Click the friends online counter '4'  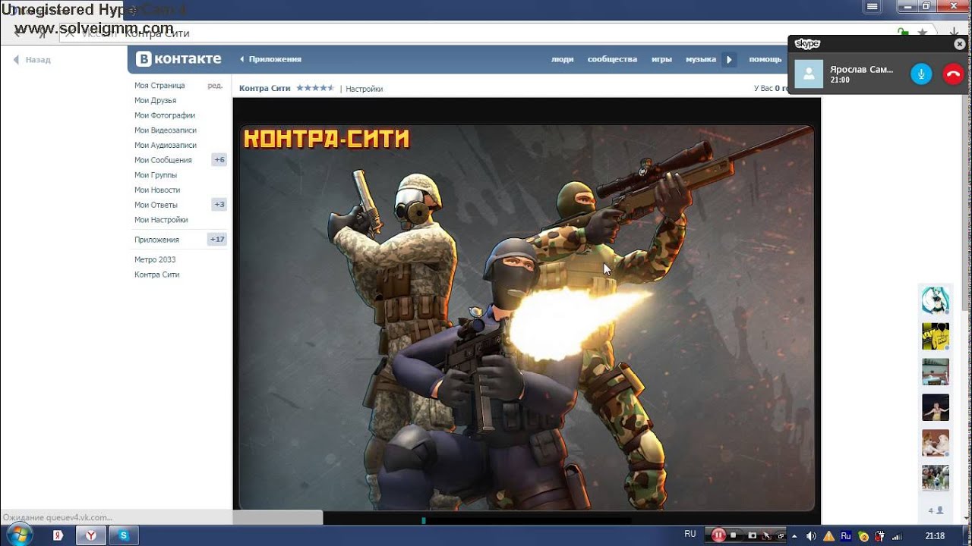tap(935, 510)
